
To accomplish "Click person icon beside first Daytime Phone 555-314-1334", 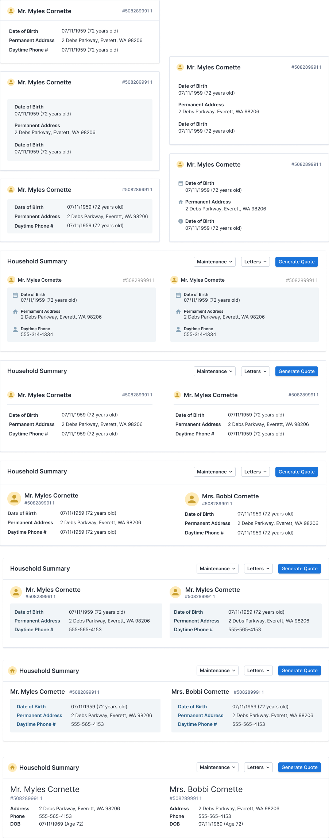I will tap(15, 329).
